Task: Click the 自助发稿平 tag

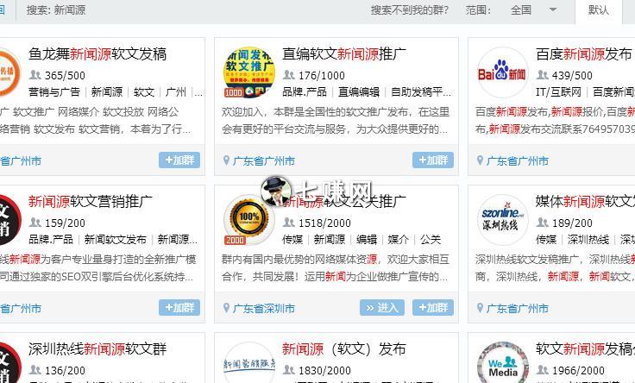Action: tap(421, 92)
